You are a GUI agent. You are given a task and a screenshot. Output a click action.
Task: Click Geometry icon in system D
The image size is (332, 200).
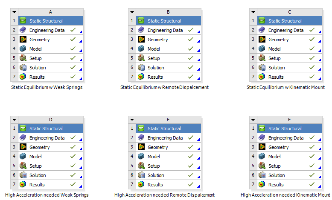(23, 147)
